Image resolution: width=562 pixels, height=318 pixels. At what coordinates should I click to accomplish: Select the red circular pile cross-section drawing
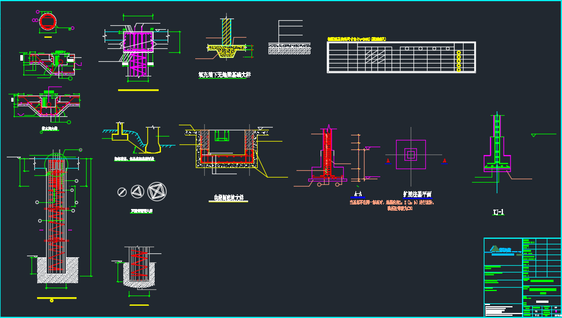click(48, 22)
